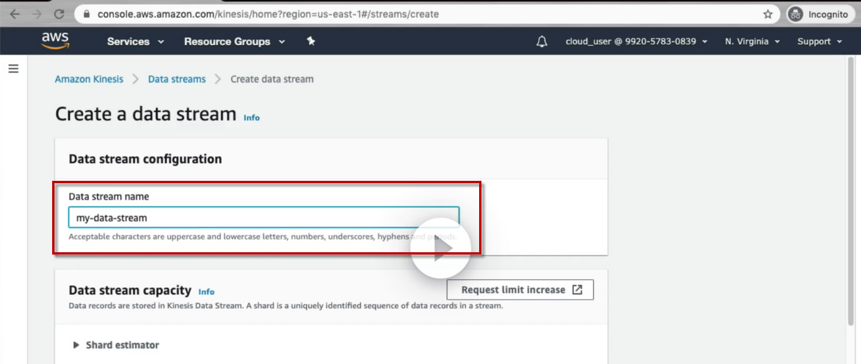Open the pin shortcuts icon in the AWS header
Viewport: 861px width, 364px height.
[x=311, y=41]
